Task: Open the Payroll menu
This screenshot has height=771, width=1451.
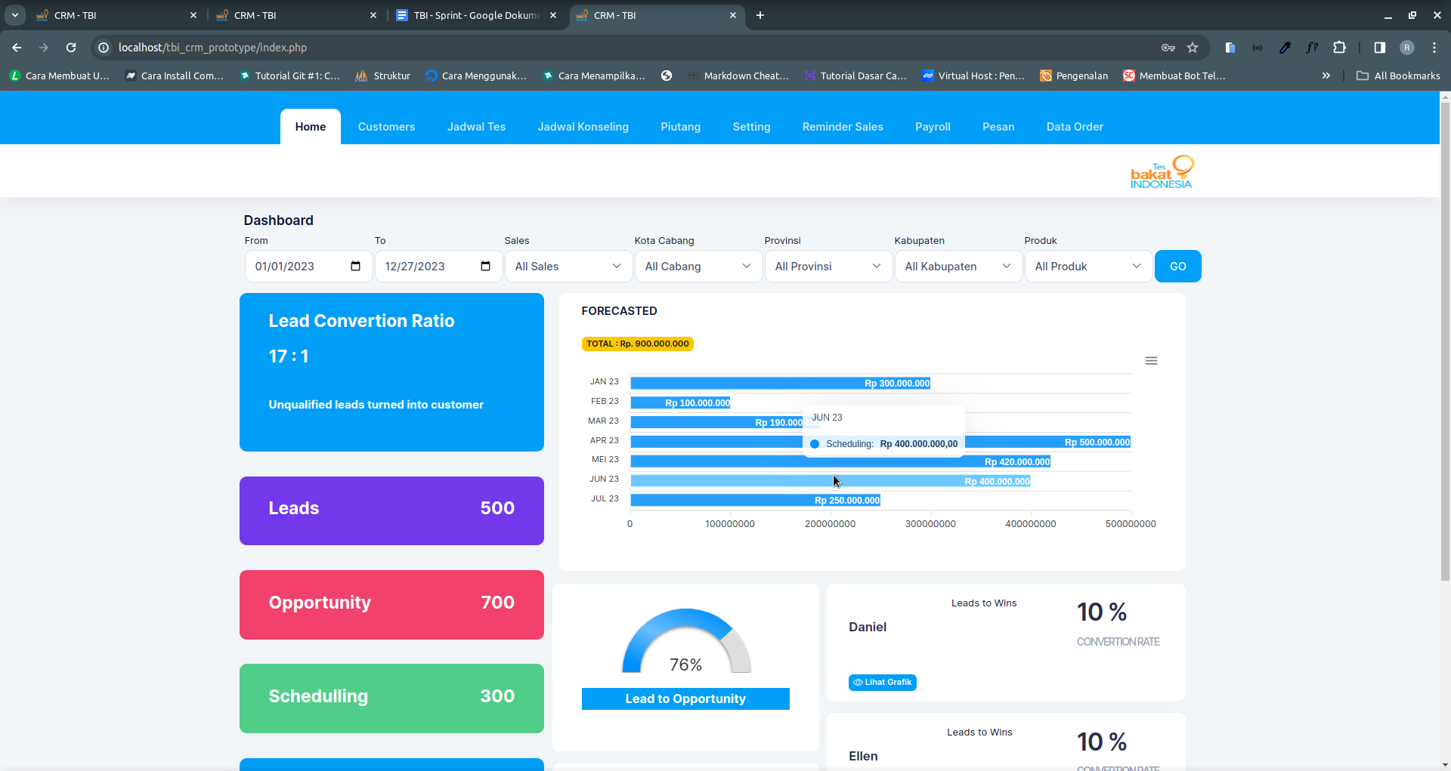Action: pyautogui.click(x=933, y=127)
